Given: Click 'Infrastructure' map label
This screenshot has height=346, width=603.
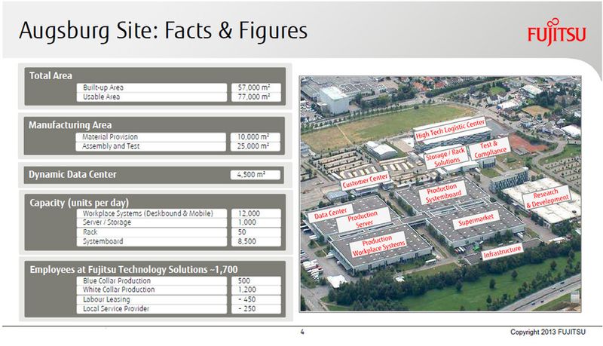Looking at the screenshot, I should click(502, 252).
